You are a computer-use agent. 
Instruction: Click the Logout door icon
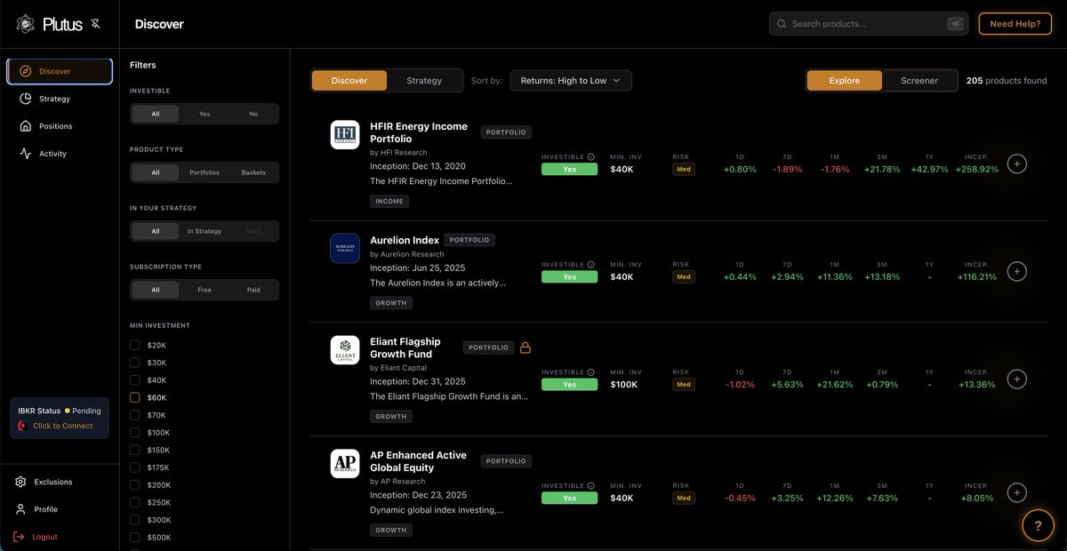[x=20, y=537]
